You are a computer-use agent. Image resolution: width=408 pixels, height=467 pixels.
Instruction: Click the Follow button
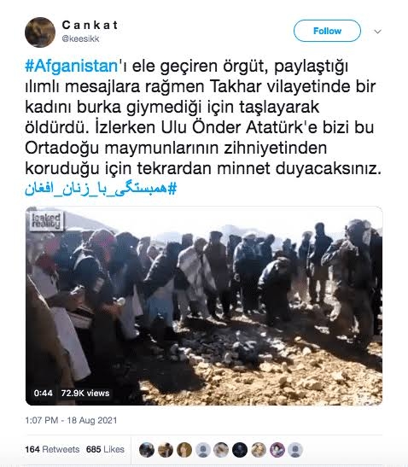(x=327, y=31)
